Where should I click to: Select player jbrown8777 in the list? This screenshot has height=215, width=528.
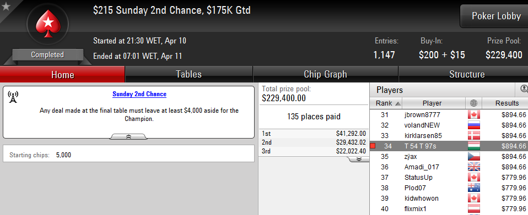[449, 115]
